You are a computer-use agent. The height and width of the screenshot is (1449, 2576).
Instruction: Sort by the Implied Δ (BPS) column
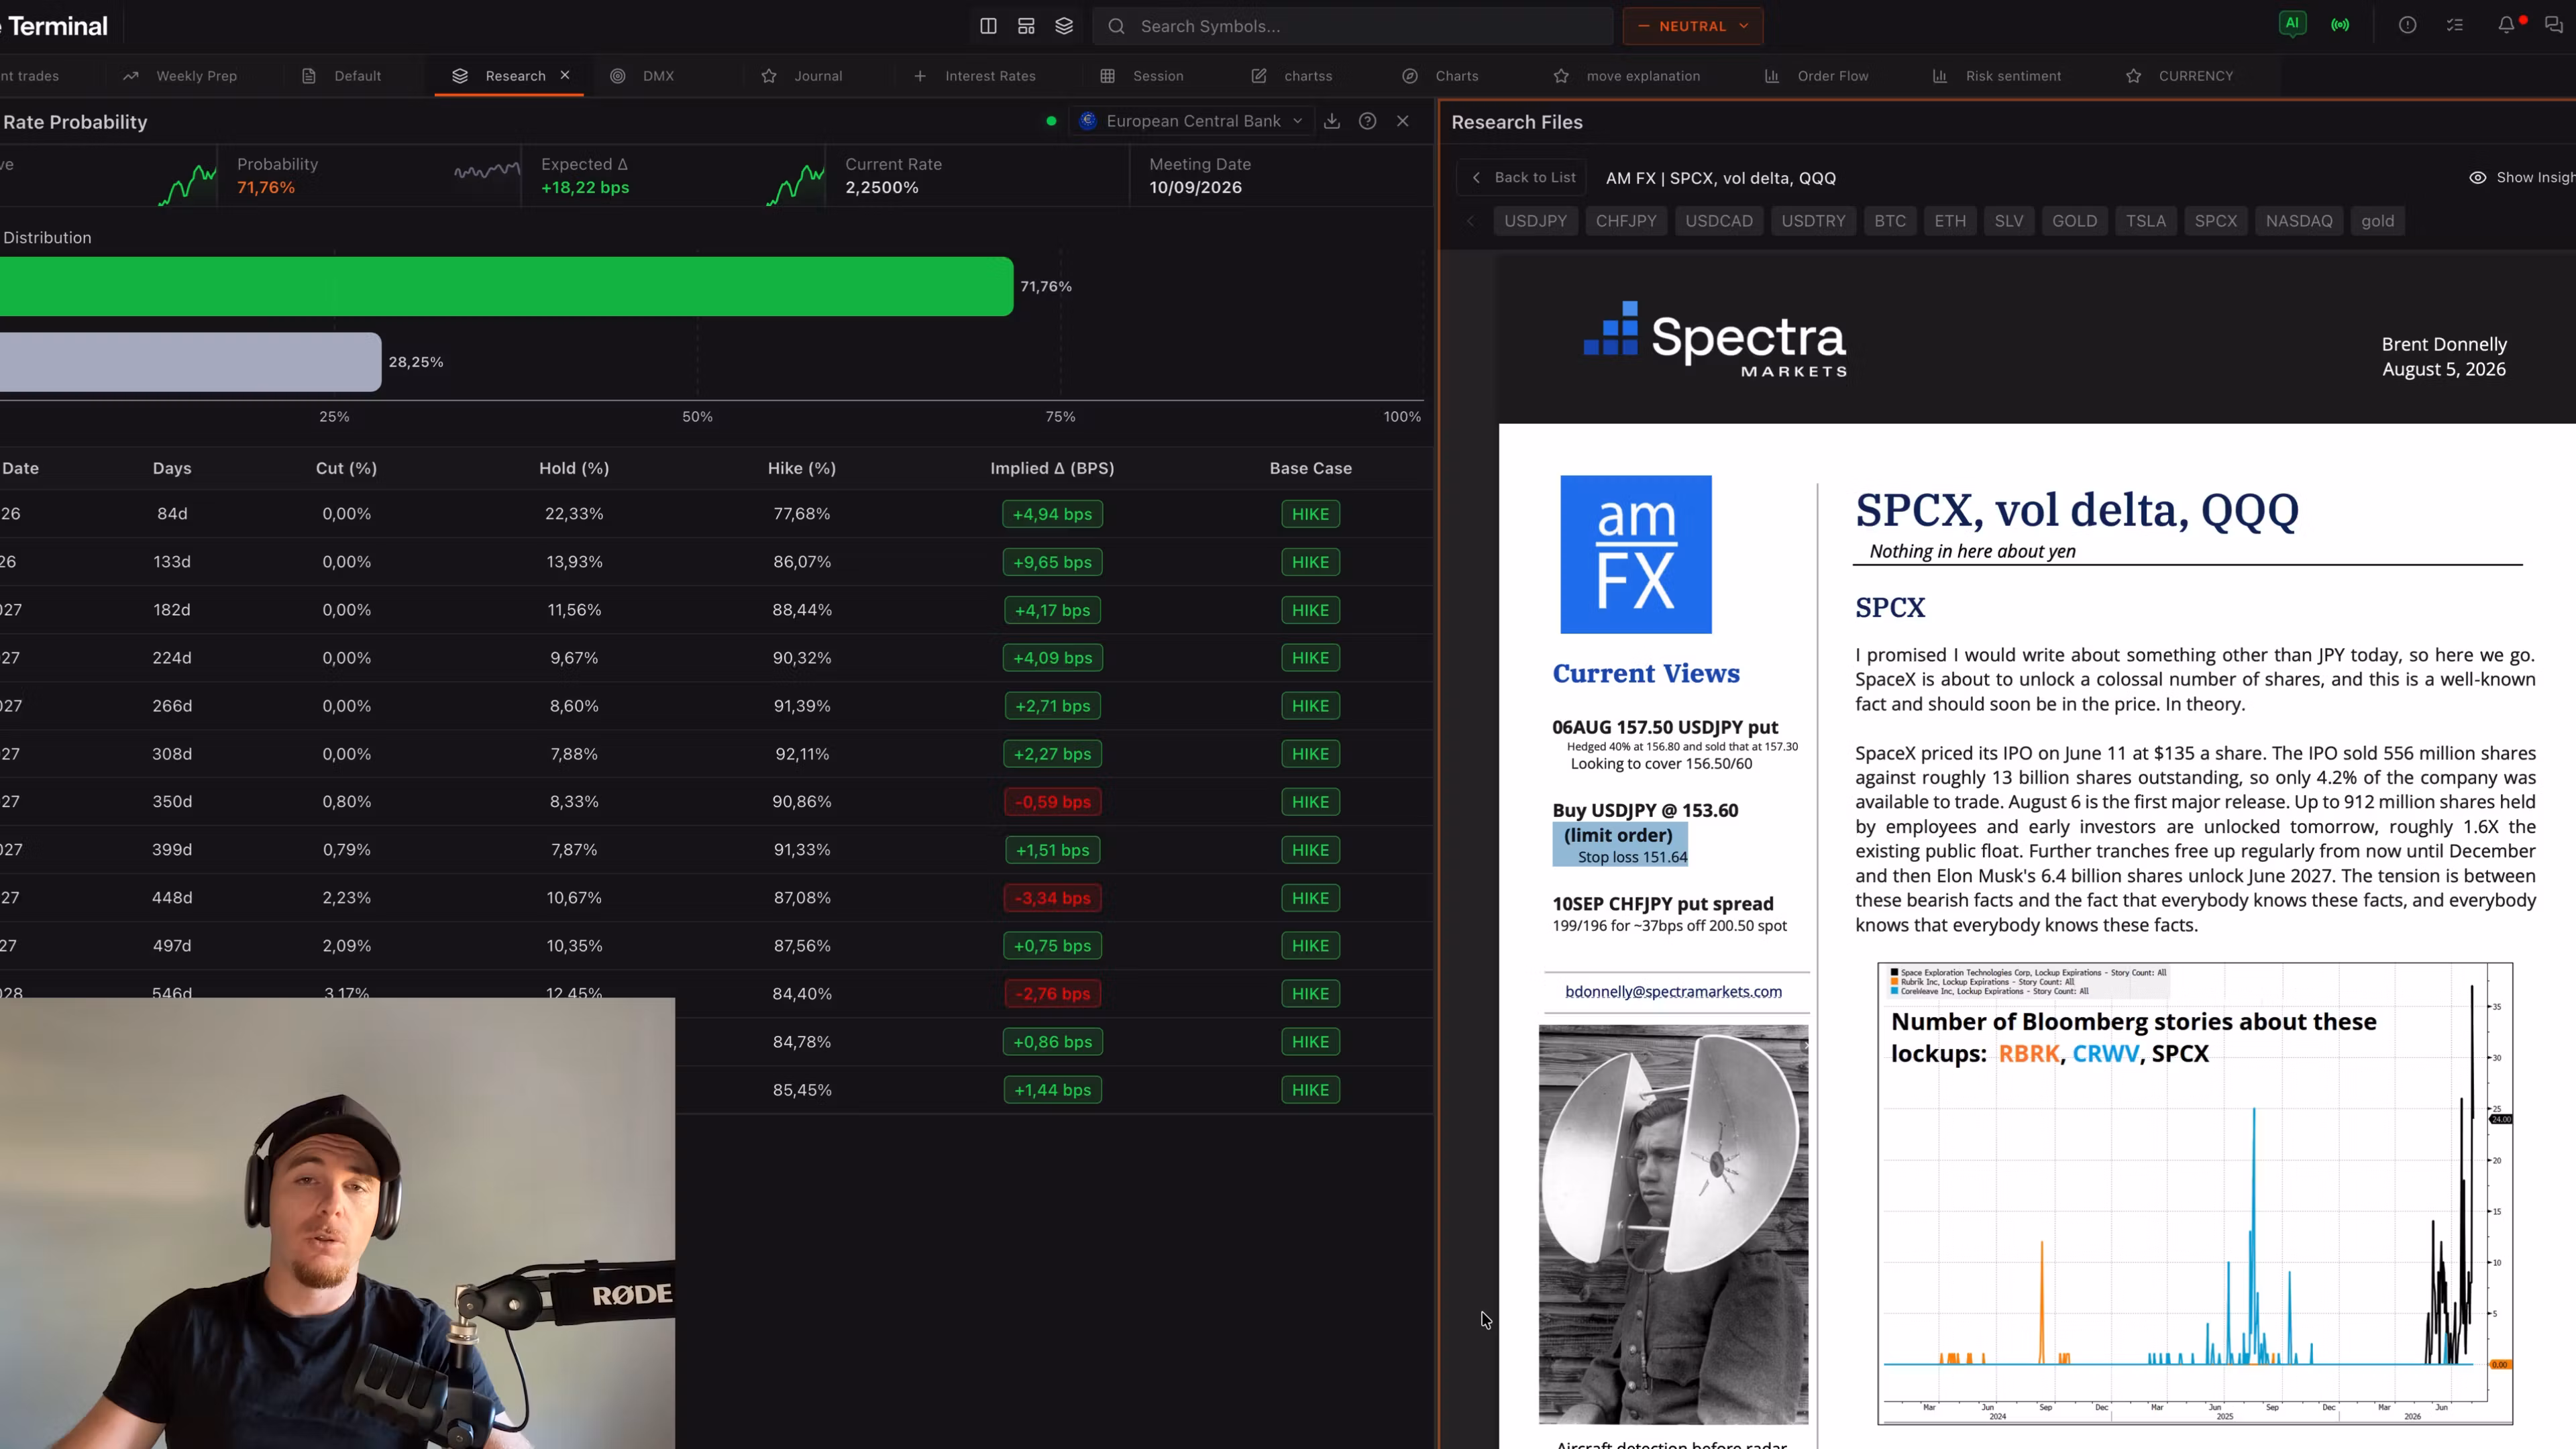(x=1052, y=468)
